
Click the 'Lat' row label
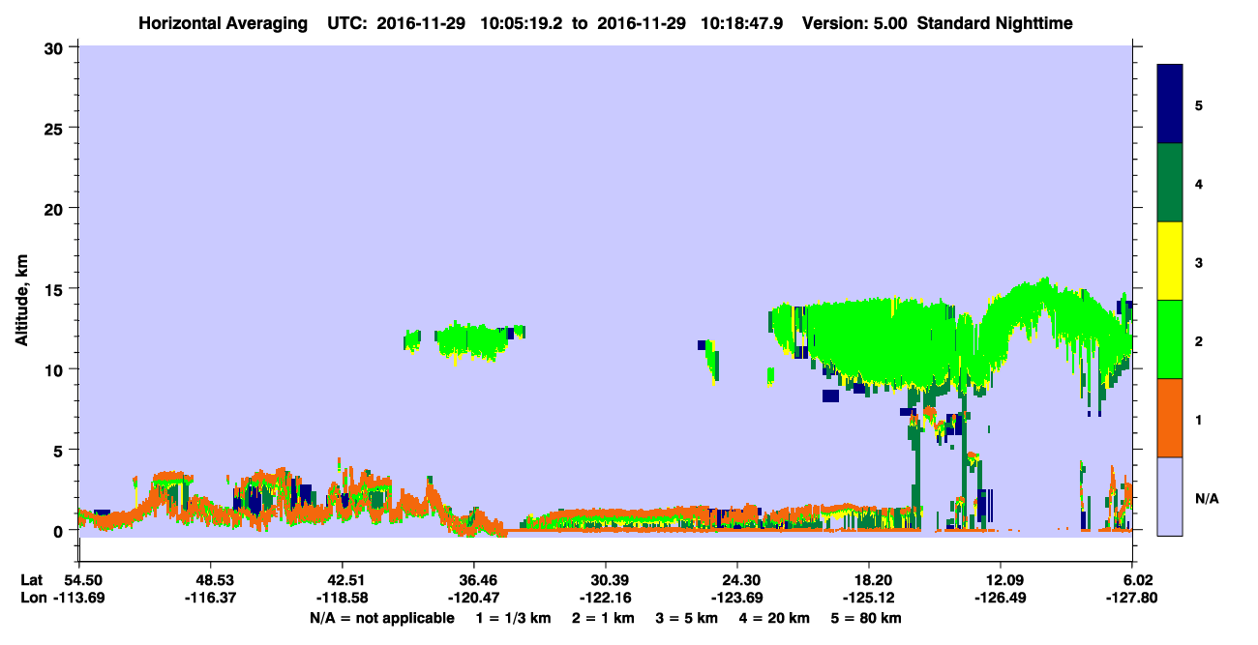[32, 580]
